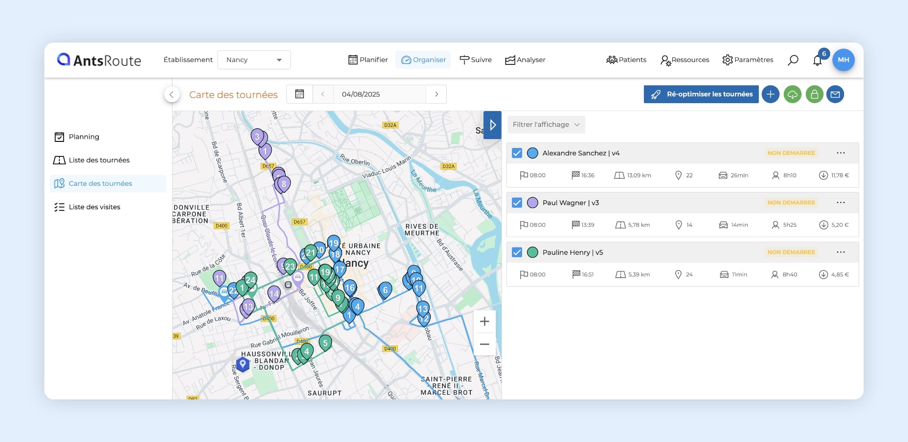The width and height of the screenshot is (908, 442).
Task: Click the green lock icon to lock tours
Action: pos(814,94)
